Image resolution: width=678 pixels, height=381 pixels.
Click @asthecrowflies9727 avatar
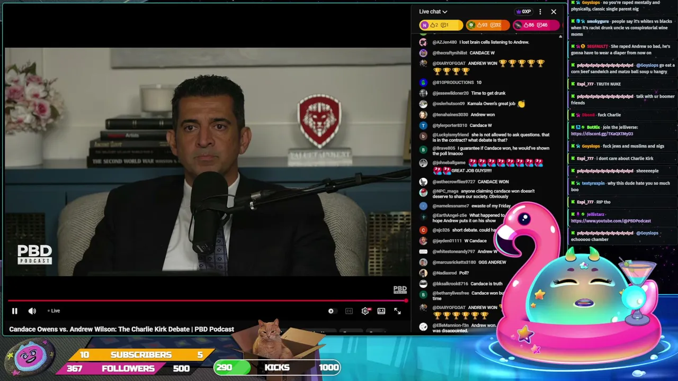(423, 182)
